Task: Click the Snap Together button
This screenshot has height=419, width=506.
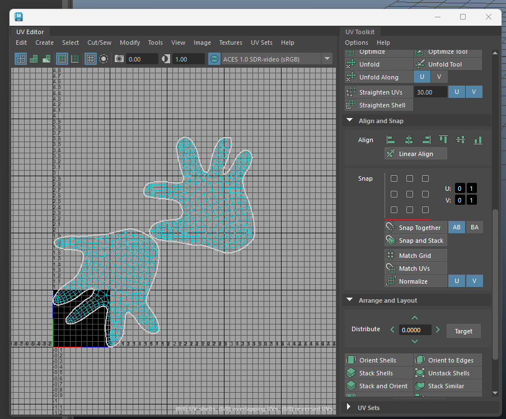Action: [x=416, y=228]
